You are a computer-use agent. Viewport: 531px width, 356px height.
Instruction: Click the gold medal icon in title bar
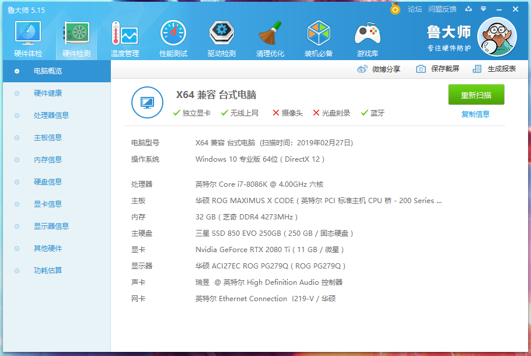click(395, 9)
